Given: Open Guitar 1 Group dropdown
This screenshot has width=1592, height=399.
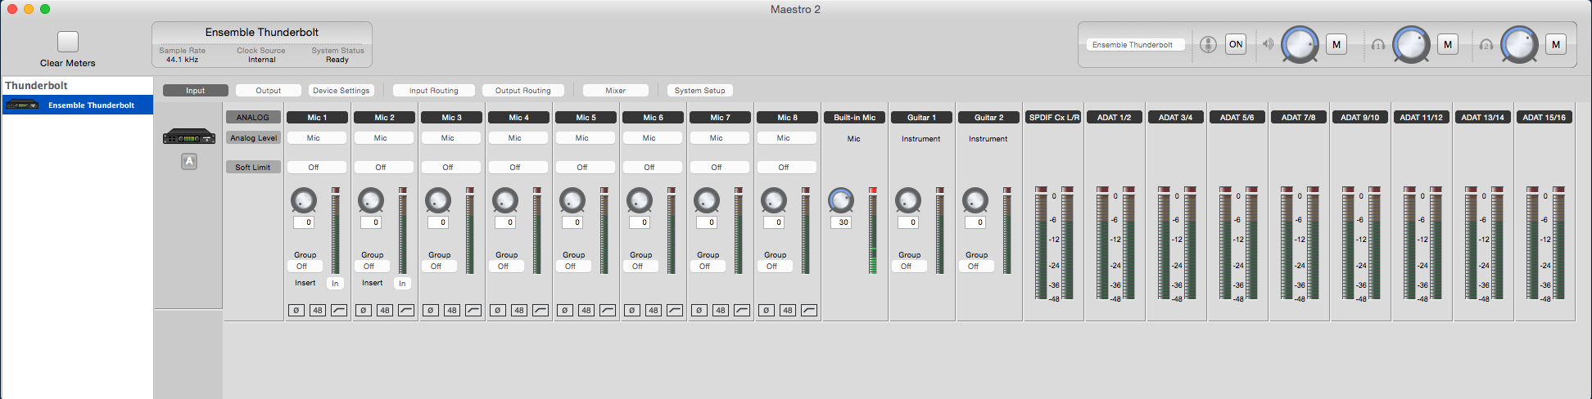Looking at the screenshot, I should (x=908, y=267).
